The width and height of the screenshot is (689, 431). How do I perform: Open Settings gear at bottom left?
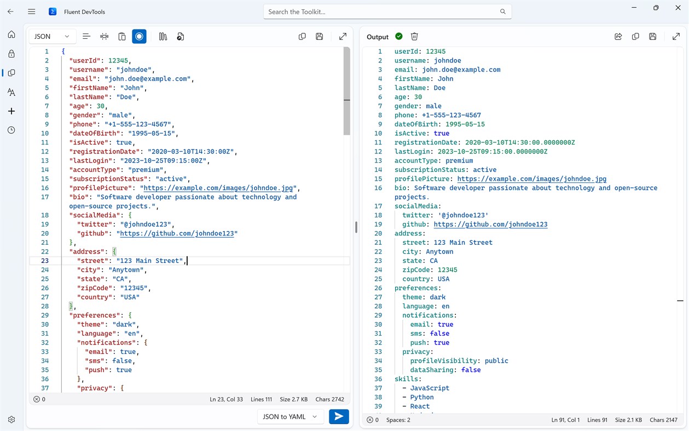[11, 419]
